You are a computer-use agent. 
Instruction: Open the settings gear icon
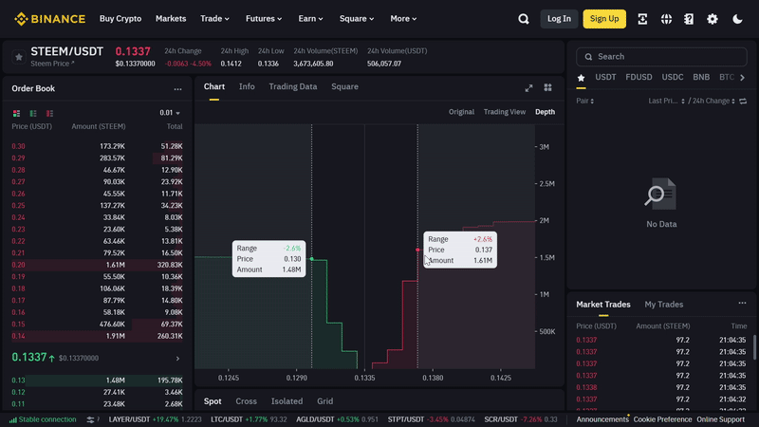pyautogui.click(x=713, y=19)
